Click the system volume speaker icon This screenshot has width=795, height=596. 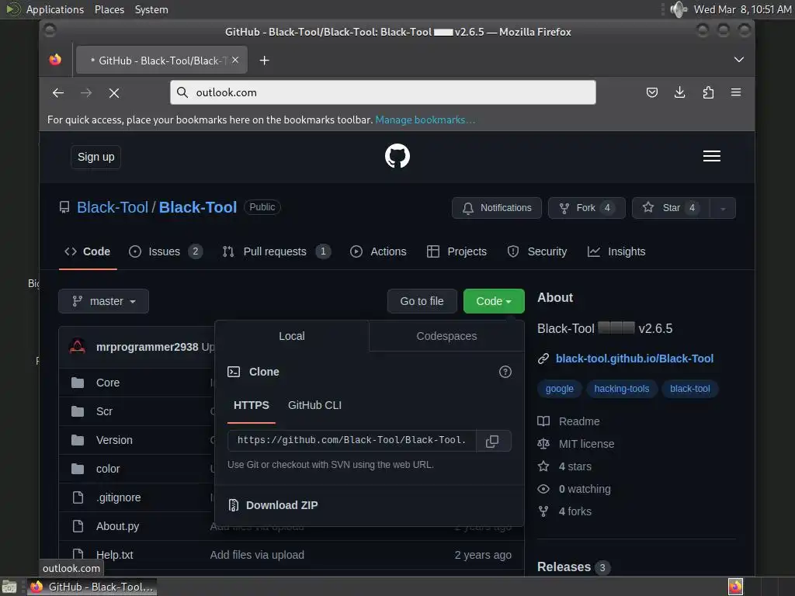678,9
